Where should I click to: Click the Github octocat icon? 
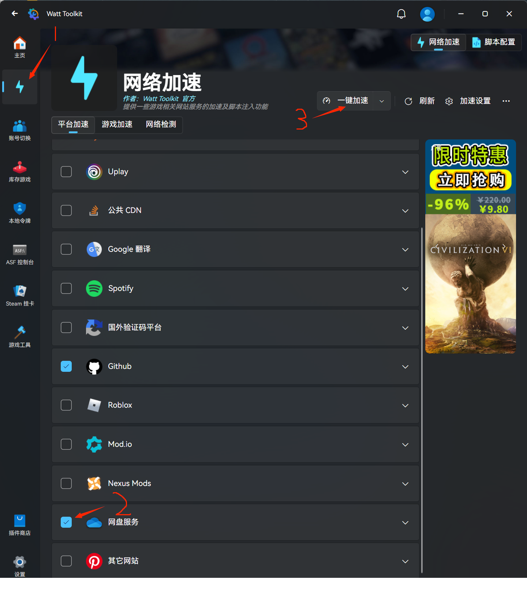[94, 366]
